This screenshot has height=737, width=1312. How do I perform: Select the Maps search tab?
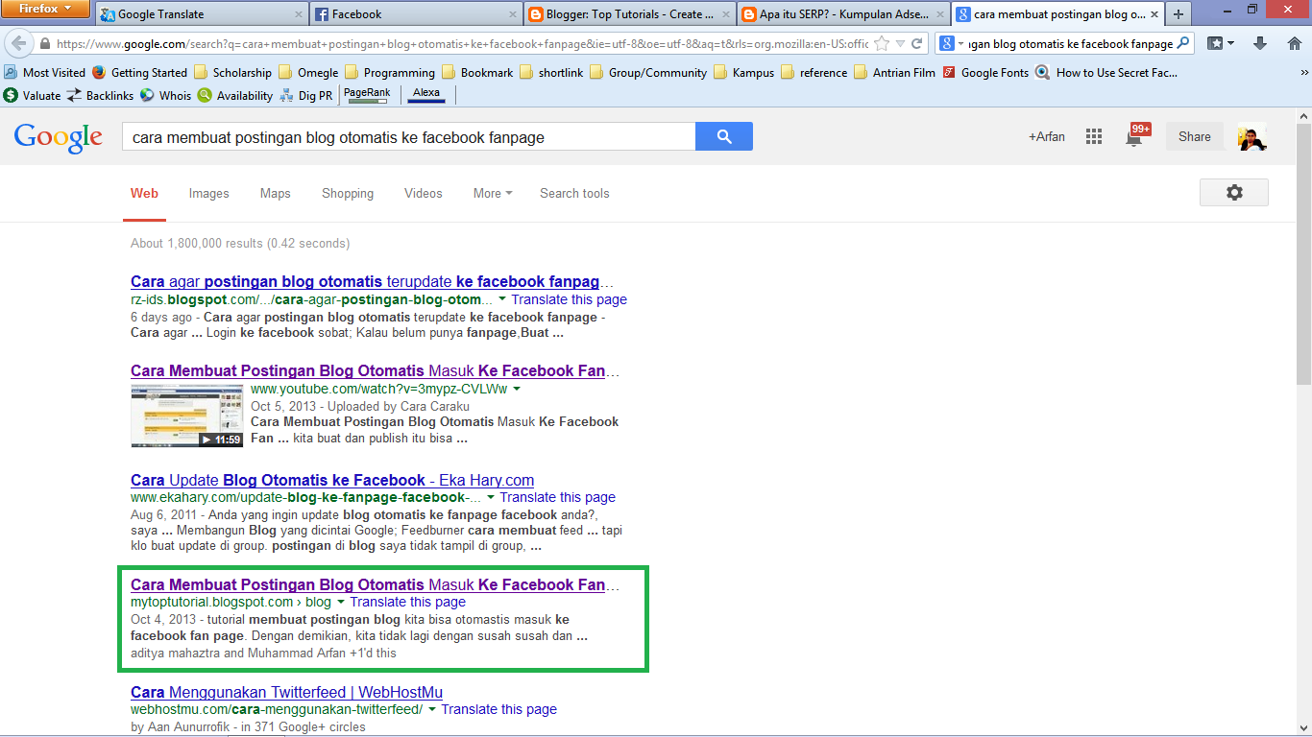coord(275,193)
